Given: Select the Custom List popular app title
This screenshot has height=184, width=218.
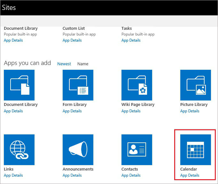Looking at the screenshot, I should tap(74, 28).
